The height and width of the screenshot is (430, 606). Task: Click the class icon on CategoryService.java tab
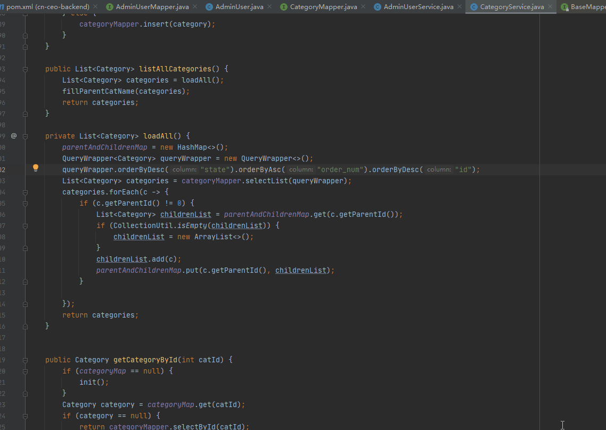point(473,6)
